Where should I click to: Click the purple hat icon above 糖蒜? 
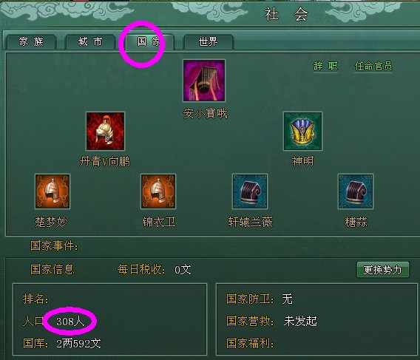(x=356, y=191)
